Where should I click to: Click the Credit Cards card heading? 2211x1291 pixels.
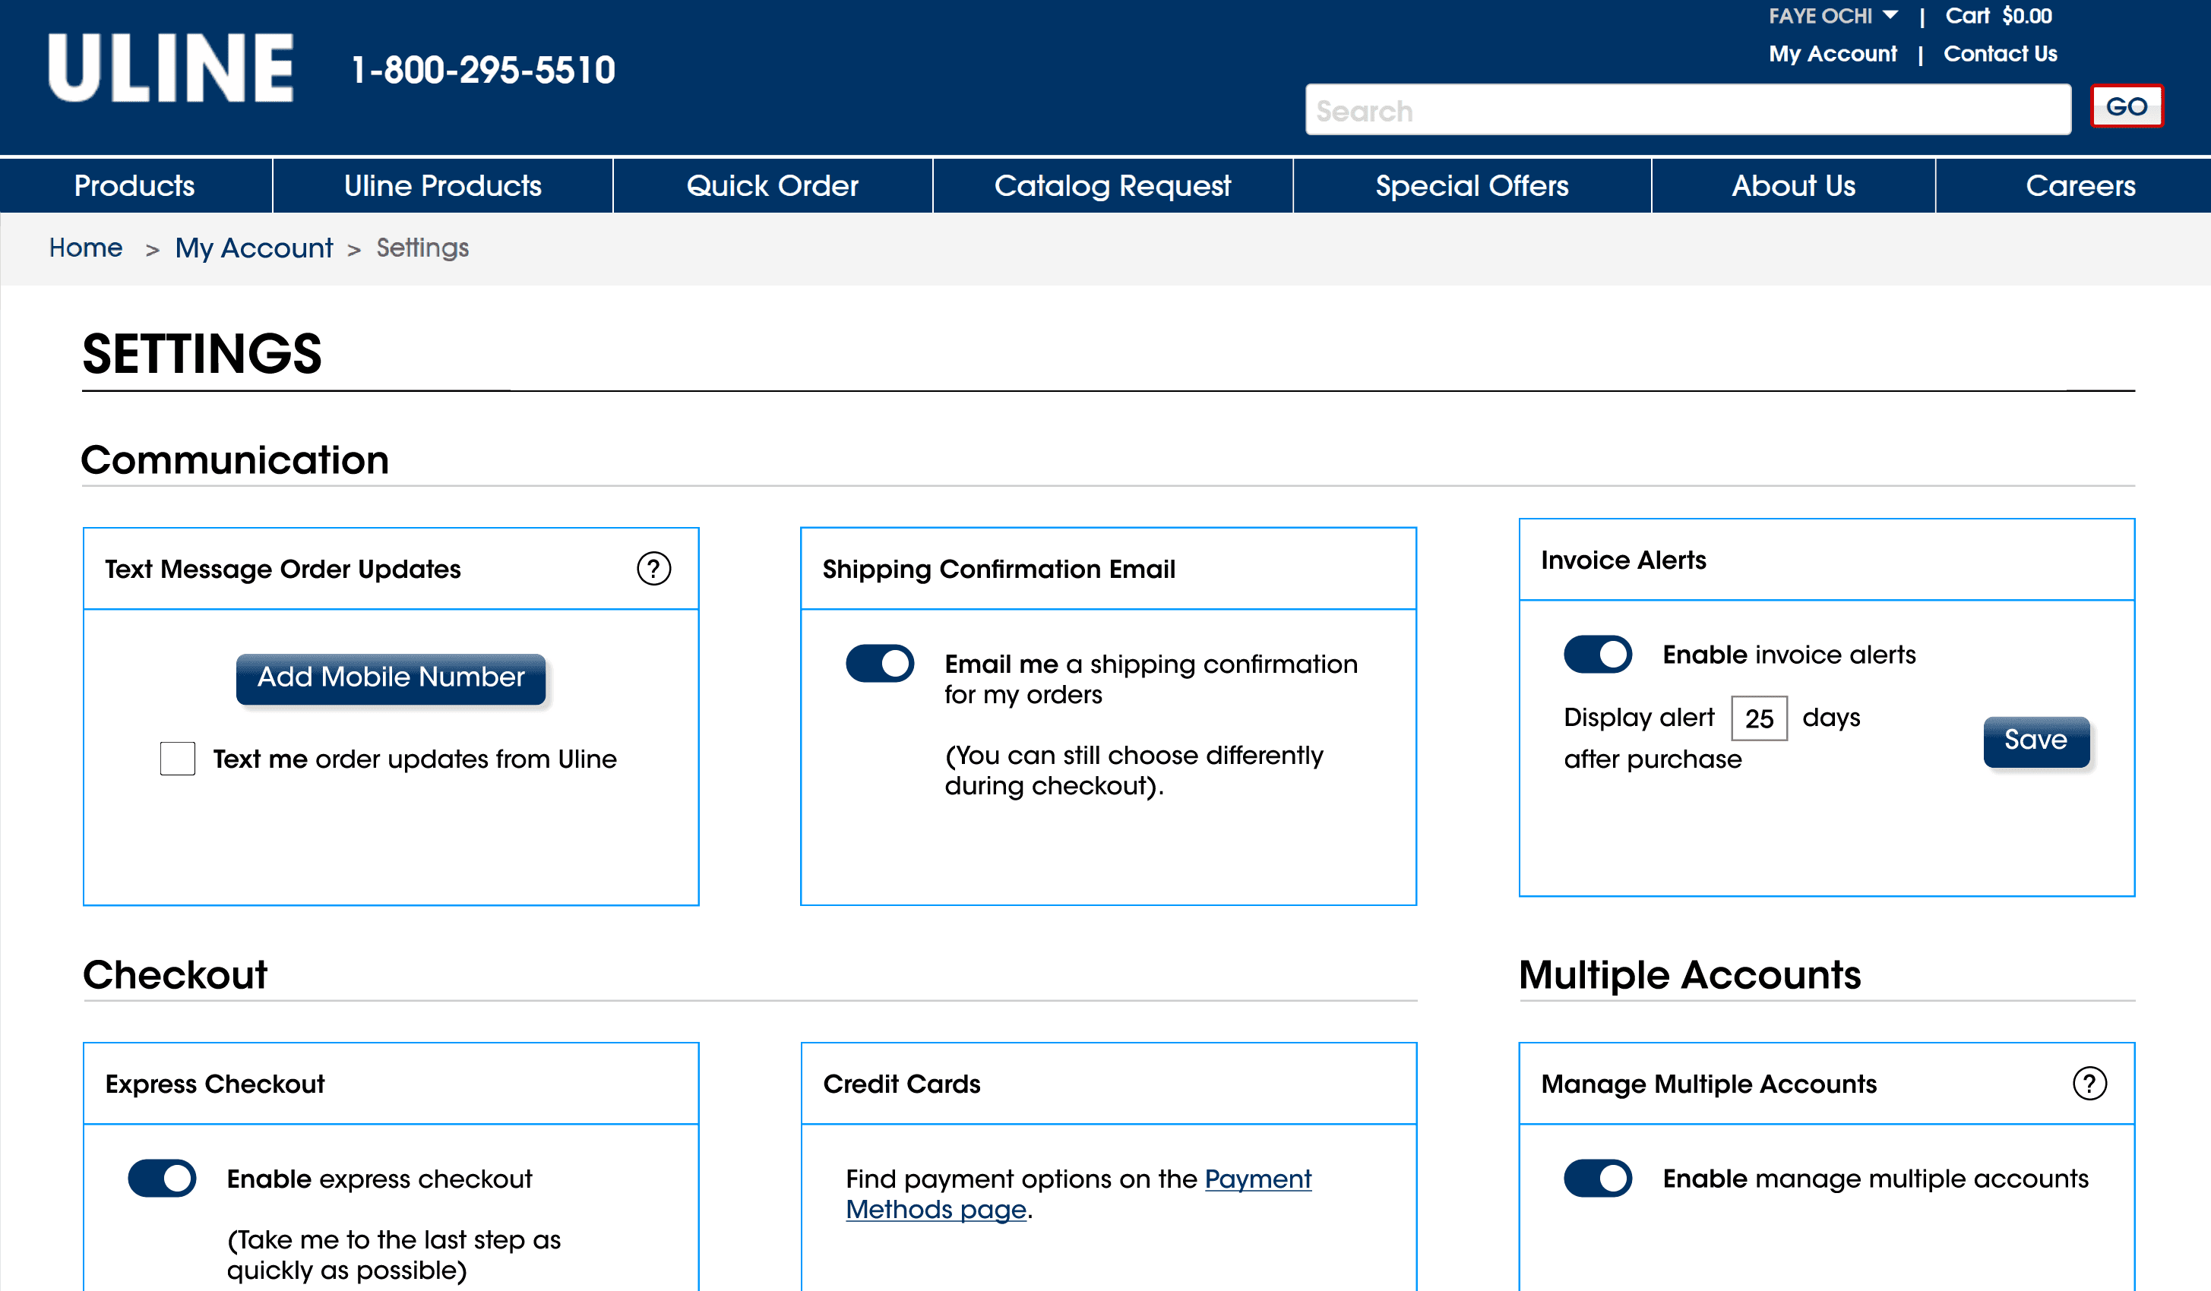[901, 1084]
